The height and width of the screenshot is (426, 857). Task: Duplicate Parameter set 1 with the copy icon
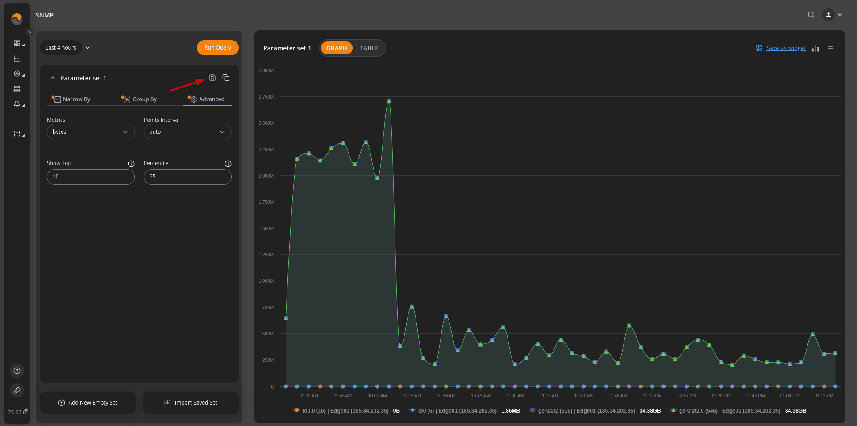point(226,78)
